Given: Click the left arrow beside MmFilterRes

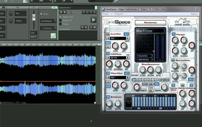Looking at the screenshot, I should pyautogui.click(x=137, y=59).
